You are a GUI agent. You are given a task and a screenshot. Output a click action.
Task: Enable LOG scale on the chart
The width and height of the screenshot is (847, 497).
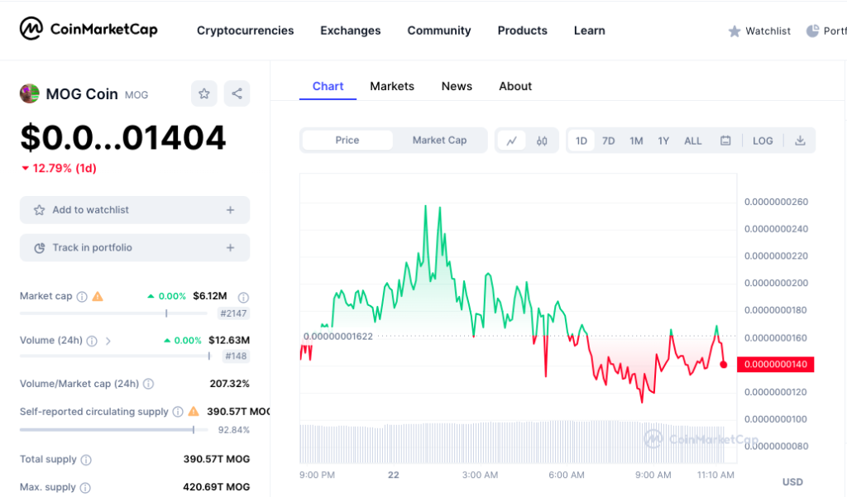click(x=762, y=141)
